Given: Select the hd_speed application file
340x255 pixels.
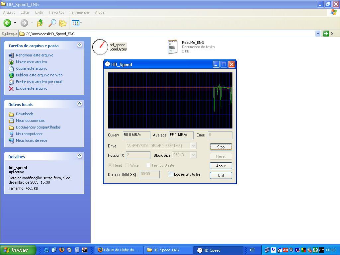Looking at the screenshot, I should tap(110, 47).
